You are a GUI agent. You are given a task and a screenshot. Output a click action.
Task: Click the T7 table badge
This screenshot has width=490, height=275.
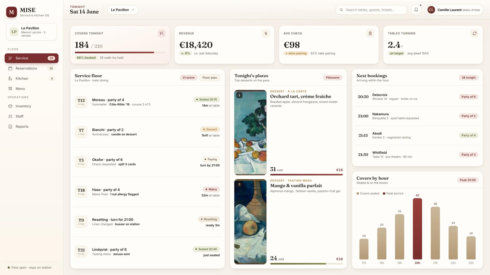[x=81, y=132]
